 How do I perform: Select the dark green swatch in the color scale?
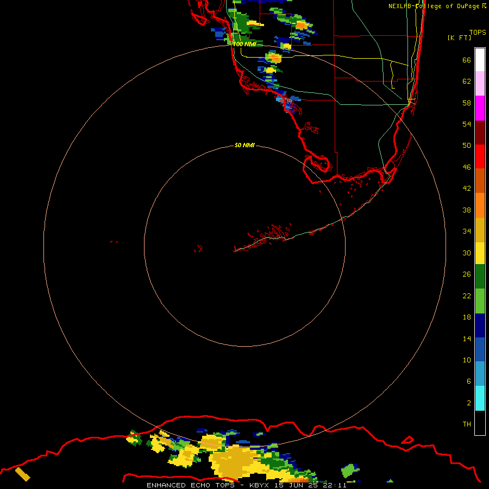click(x=480, y=277)
